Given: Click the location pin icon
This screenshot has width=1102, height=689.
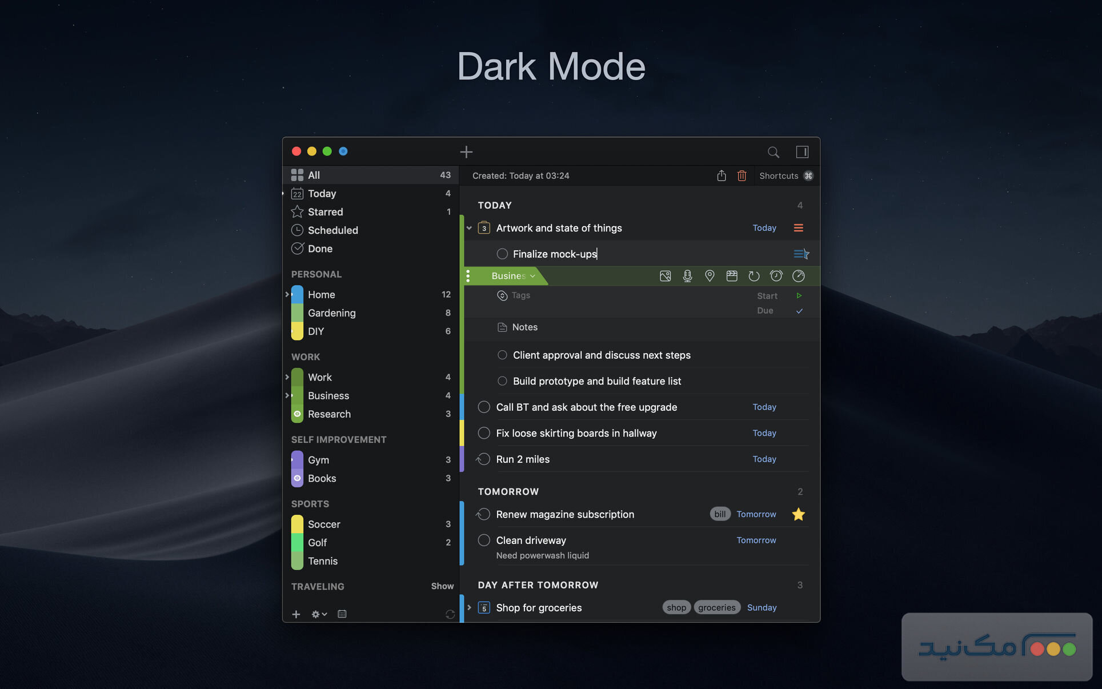Looking at the screenshot, I should (710, 276).
